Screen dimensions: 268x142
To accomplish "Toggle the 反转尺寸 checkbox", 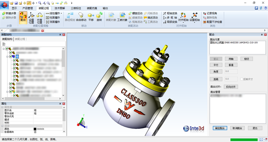I will pyautogui.click(x=241, y=79).
